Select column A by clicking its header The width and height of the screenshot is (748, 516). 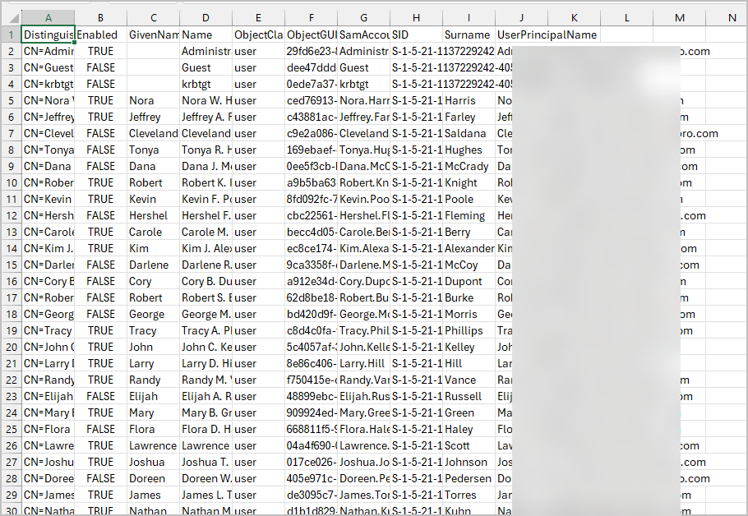[x=48, y=17]
